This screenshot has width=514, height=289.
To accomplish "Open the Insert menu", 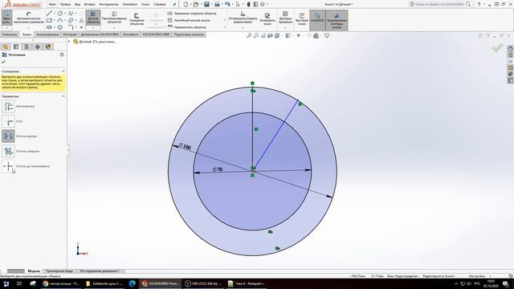I will (x=89, y=4).
